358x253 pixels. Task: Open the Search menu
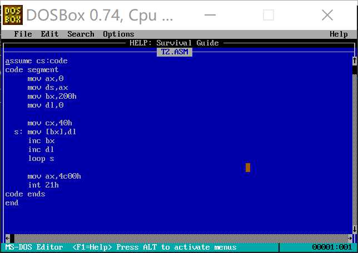coord(81,34)
